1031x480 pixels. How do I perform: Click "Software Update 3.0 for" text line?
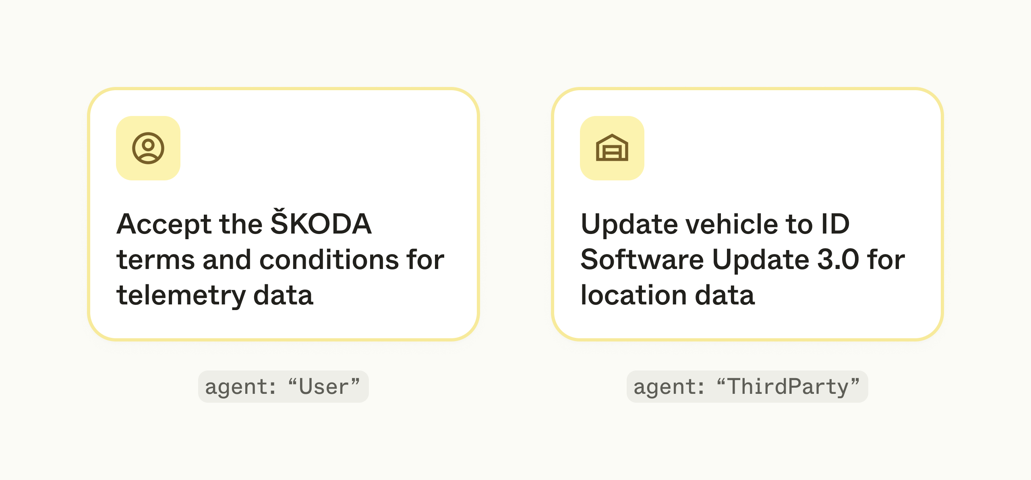[743, 259]
